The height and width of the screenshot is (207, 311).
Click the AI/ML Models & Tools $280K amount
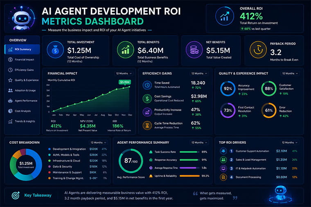[x=93, y=155]
